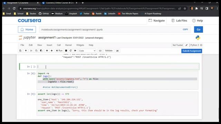Open the Chrome three-dot menu
This screenshot has width=221, height=124.
tap(217, 9)
